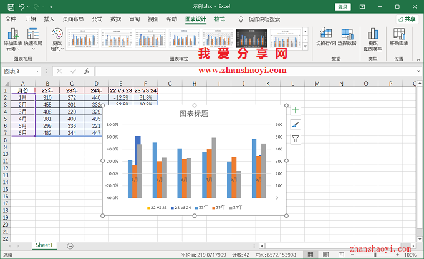Screen dimensions: 424x259
Task: Click 更改图表类型 icon
Action: [373, 39]
